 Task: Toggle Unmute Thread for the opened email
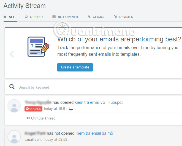[x=43, y=118]
